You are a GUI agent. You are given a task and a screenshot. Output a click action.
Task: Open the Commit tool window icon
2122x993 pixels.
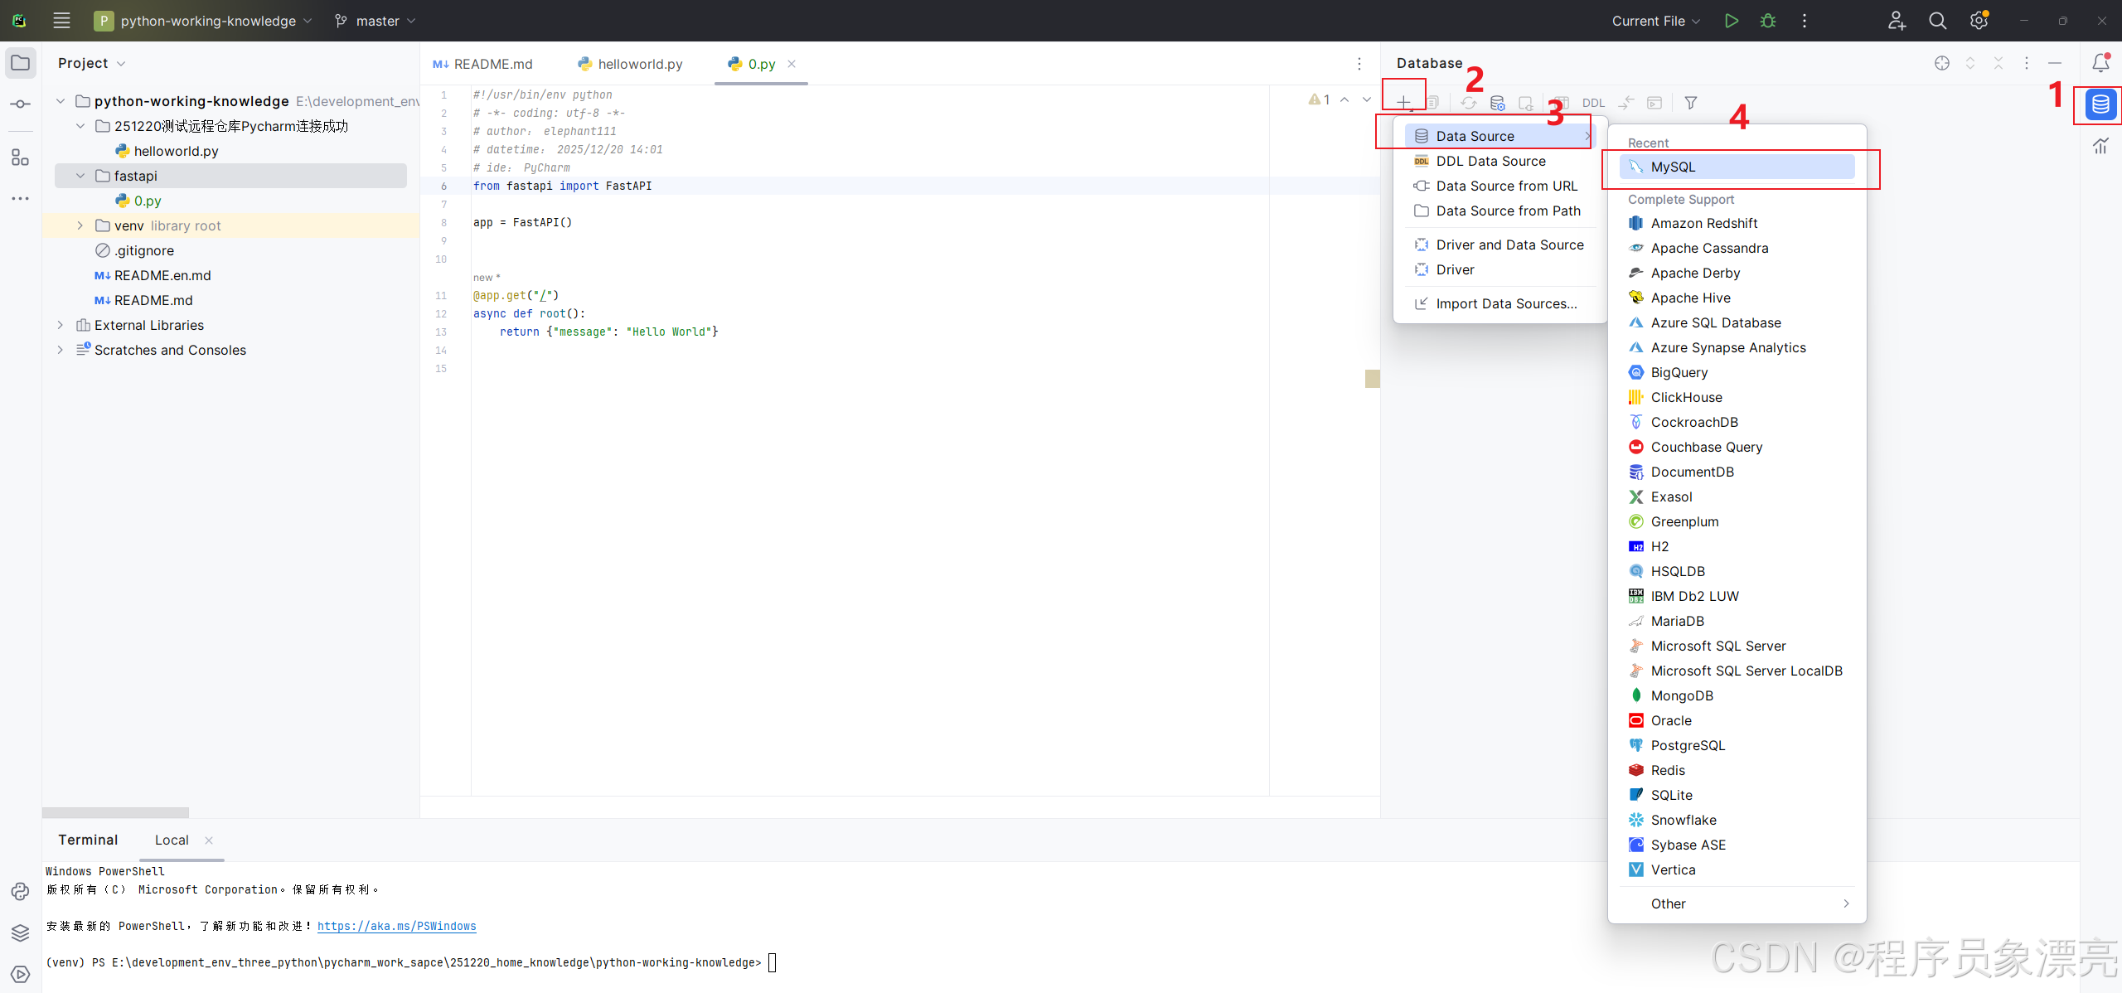[21, 104]
